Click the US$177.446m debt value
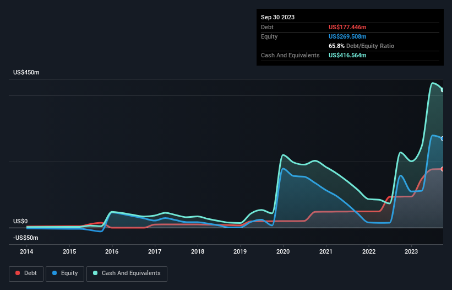This screenshot has height=290, width=452. point(347,27)
